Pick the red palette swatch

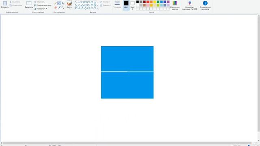click(148, 2)
